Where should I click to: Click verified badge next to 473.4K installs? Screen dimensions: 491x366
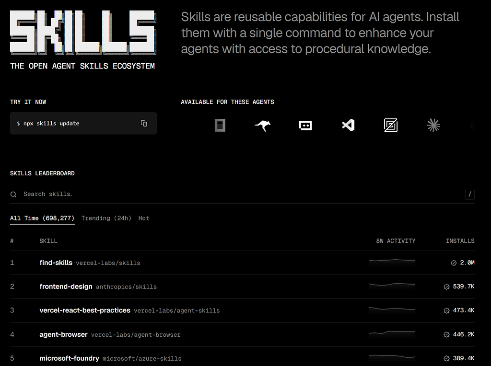446,310
